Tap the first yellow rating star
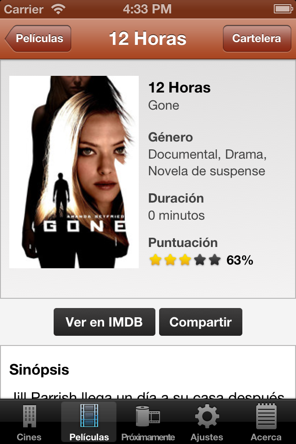 (x=155, y=259)
